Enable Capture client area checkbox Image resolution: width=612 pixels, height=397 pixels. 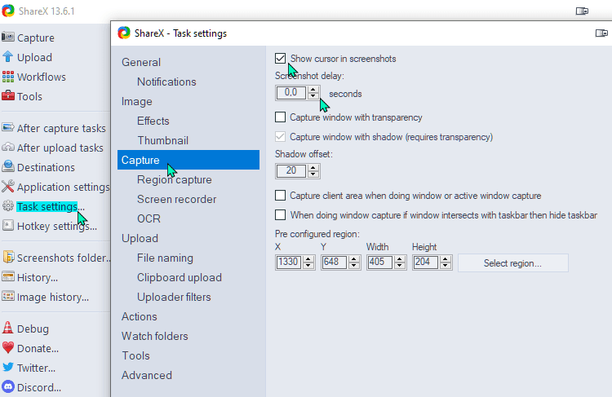point(280,195)
